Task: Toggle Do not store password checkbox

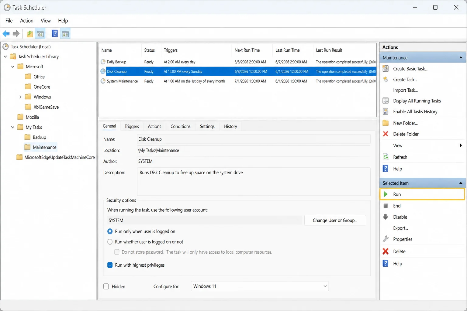Action: point(117,252)
